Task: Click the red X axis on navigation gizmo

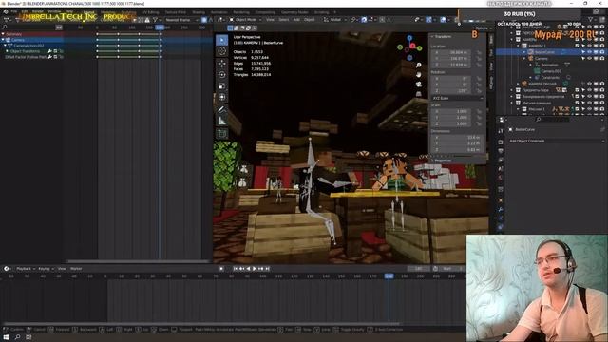Action: [x=413, y=46]
